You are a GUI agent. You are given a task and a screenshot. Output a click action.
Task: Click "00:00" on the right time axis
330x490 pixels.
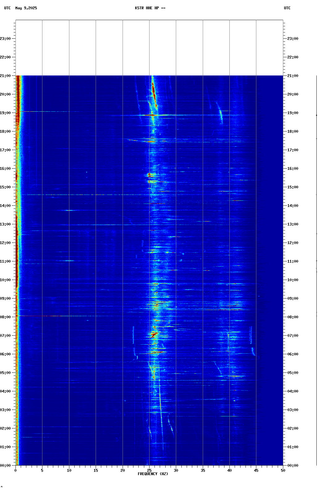tap(293, 466)
